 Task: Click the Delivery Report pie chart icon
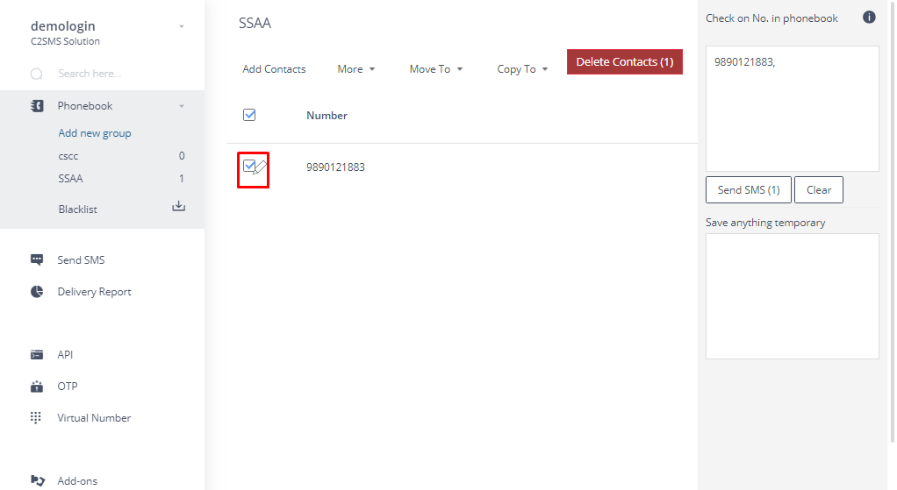click(x=37, y=292)
